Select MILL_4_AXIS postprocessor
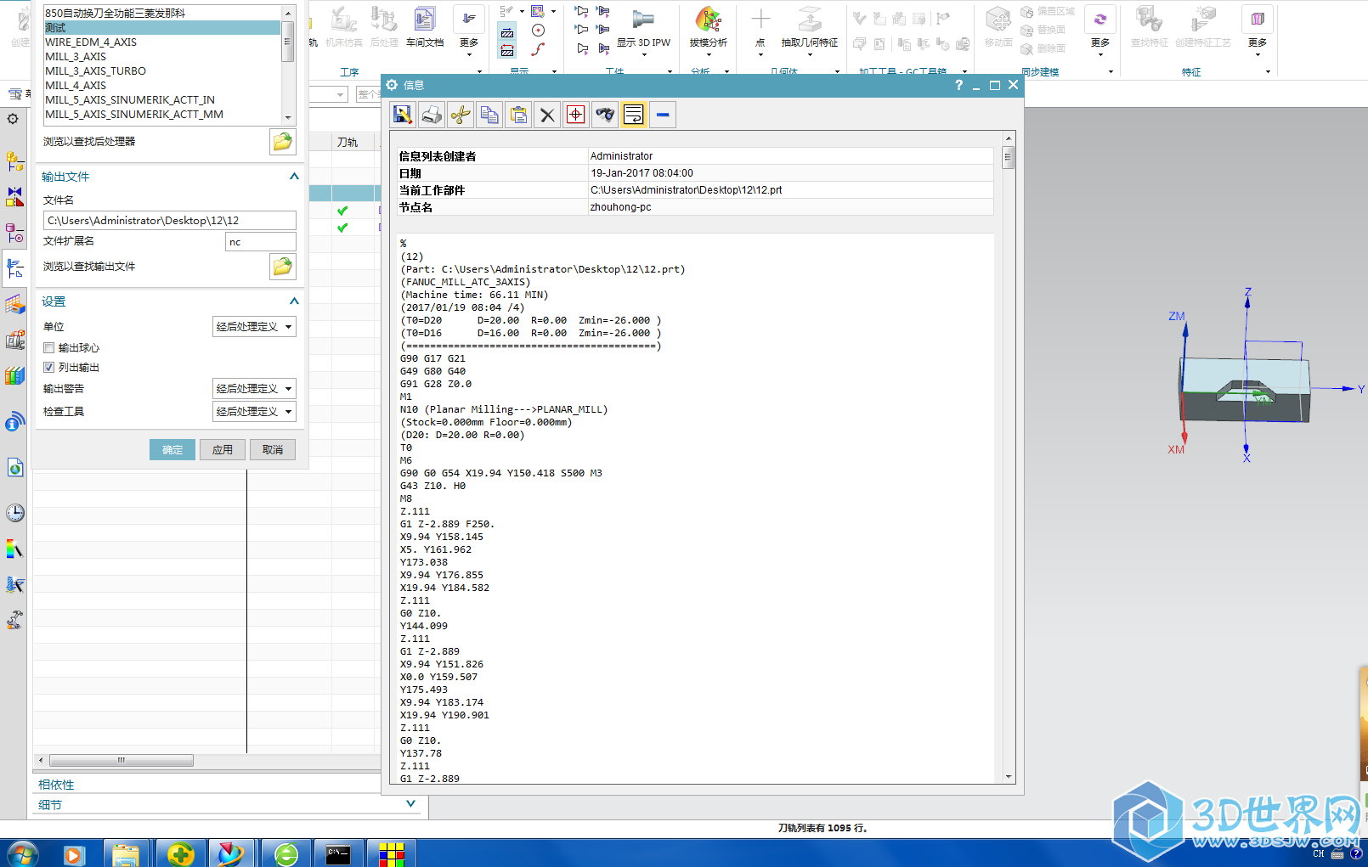The image size is (1368, 867). pyautogui.click(x=161, y=86)
